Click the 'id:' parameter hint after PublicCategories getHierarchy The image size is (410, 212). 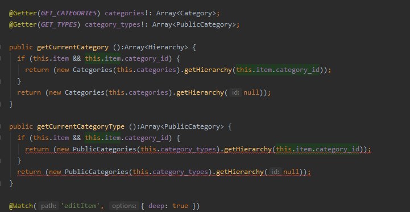pos(275,172)
